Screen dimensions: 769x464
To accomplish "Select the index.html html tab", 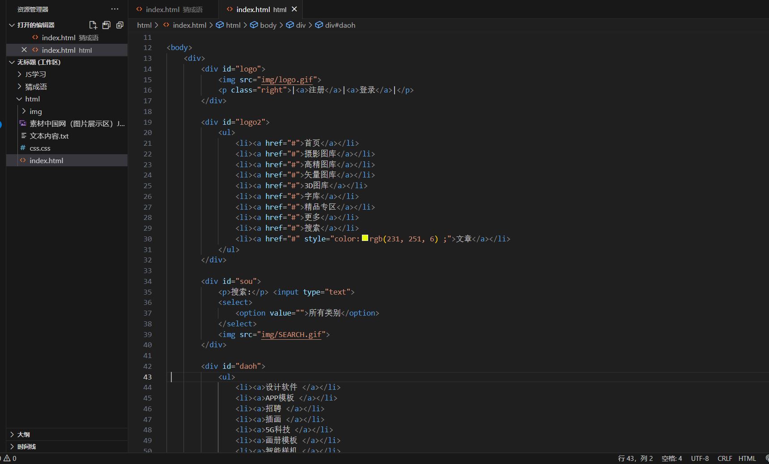I will [x=261, y=9].
